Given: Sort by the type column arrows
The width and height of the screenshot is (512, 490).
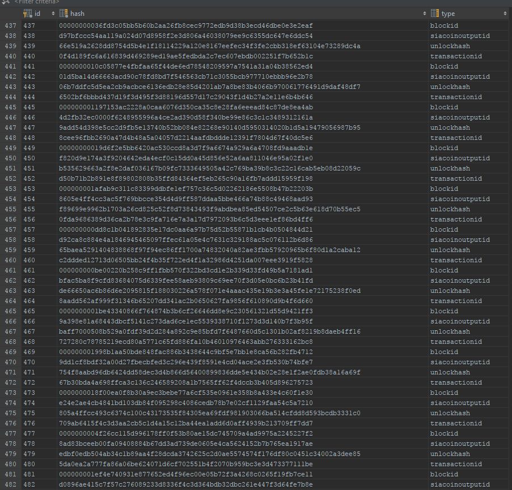Looking at the screenshot, I should pos(505,14).
